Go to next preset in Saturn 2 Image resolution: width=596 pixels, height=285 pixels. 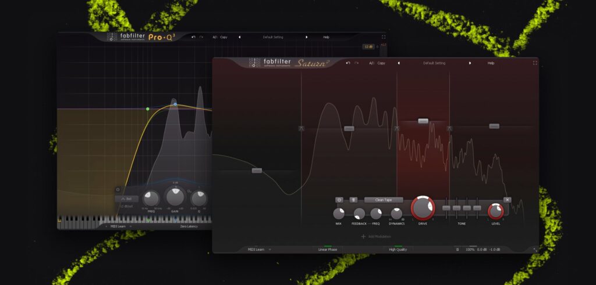click(470, 63)
